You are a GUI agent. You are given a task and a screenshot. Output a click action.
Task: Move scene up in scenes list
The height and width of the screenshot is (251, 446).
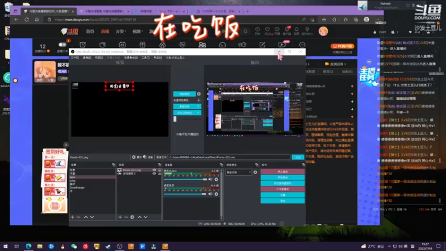86,217
